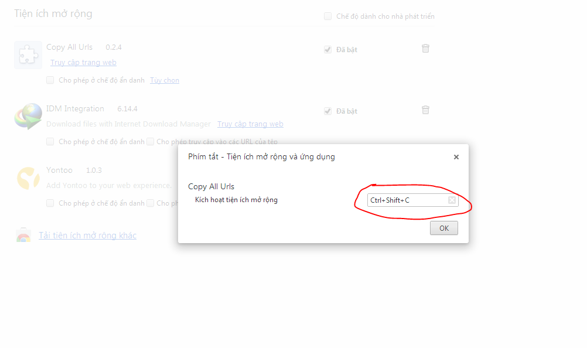This screenshot has height=348, width=587.
Task: Enable Chế độ dành cho nhà phát triển
Action: point(327,16)
